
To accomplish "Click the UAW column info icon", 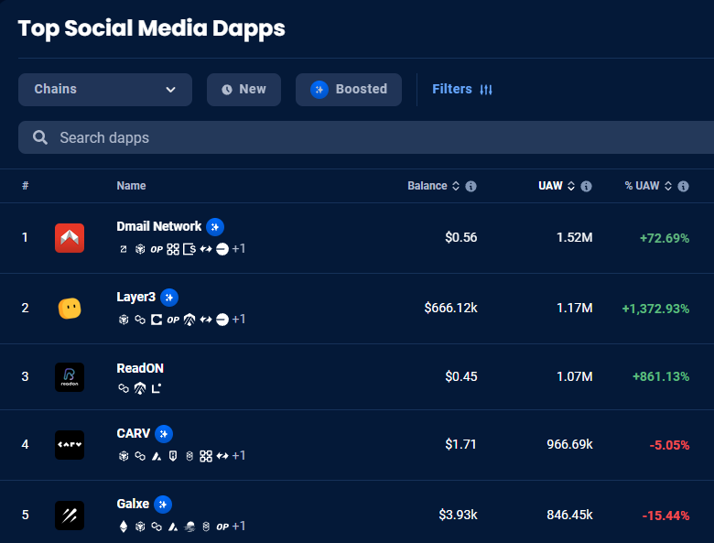I will [587, 186].
